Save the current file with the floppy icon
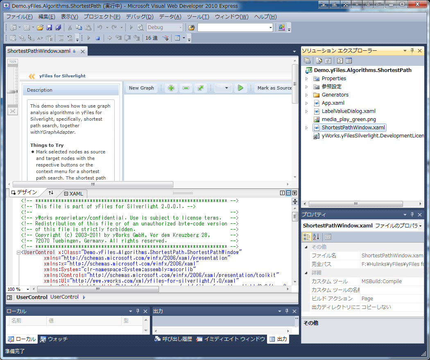The image size is (430, 360). 49,27
